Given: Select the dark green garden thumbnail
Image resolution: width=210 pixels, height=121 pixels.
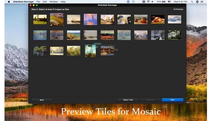Looking at the screenshot, I should [175, 35].
